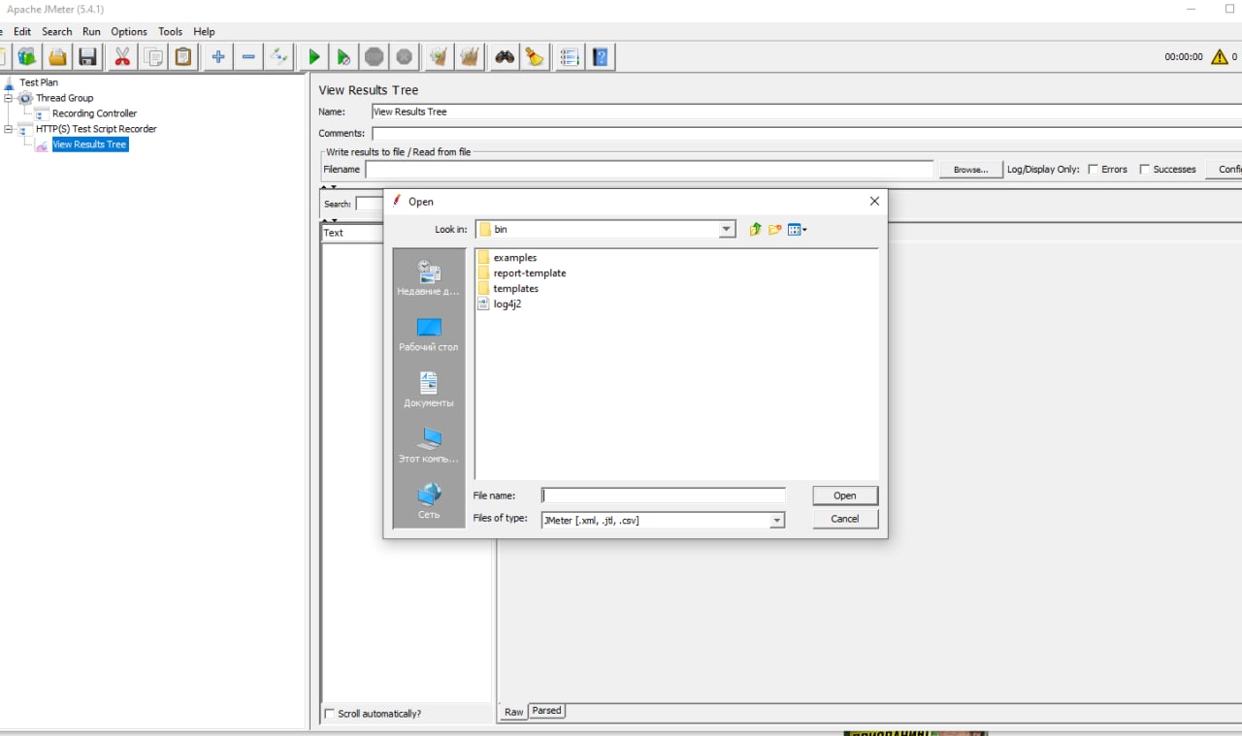Click the Help question mark icon
This screenshot has width=1242, height=736.
coord(601,57)
